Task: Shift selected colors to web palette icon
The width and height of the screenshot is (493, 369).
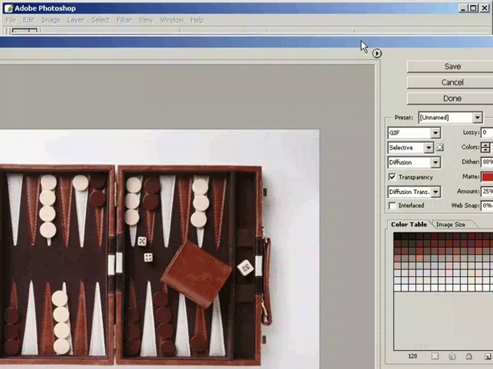Action: pyautogui.click(x=452, y=356)
